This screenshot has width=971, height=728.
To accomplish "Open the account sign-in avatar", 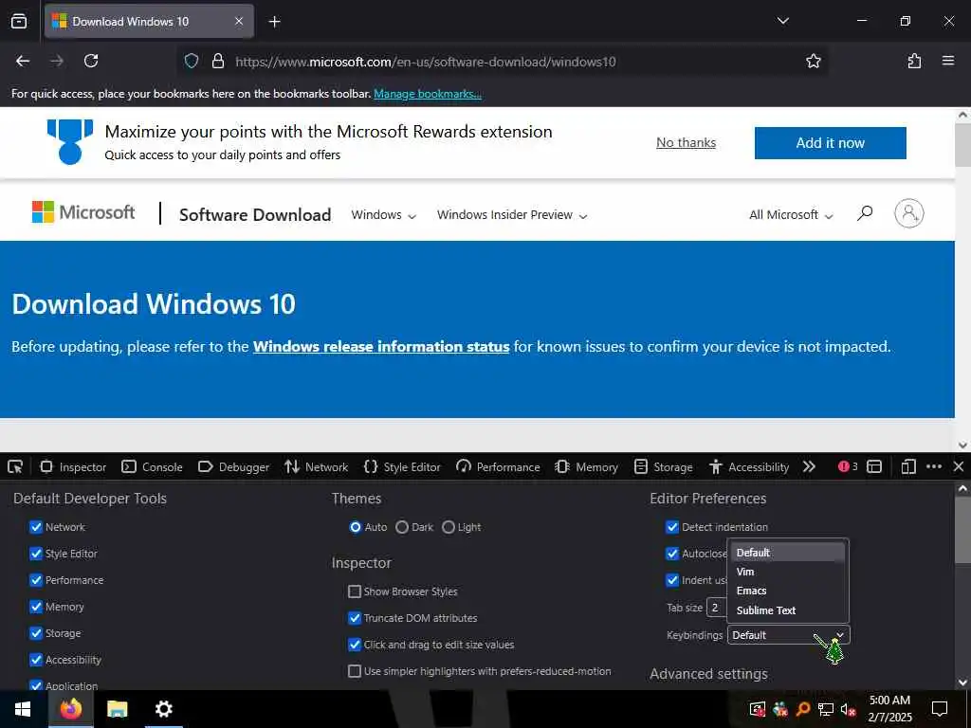I will (908, 213).
